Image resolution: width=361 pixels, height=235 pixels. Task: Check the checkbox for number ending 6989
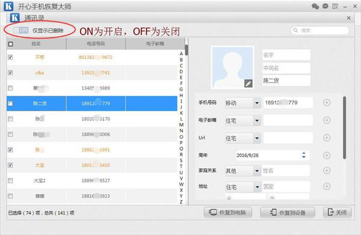coord(10,88)
